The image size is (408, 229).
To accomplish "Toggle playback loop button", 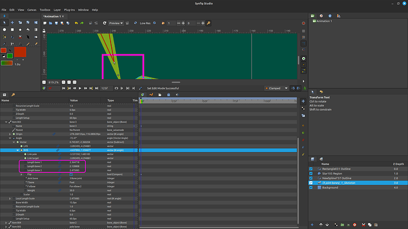I will click(116, 89).
